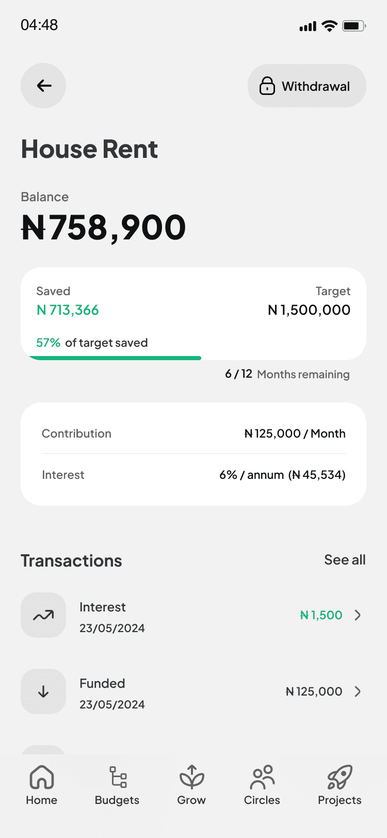Image resolution: width=387 pixels, height=838 pixels.
Task: Switch to the Circles tab label
Action: click(x=262, y=800)
